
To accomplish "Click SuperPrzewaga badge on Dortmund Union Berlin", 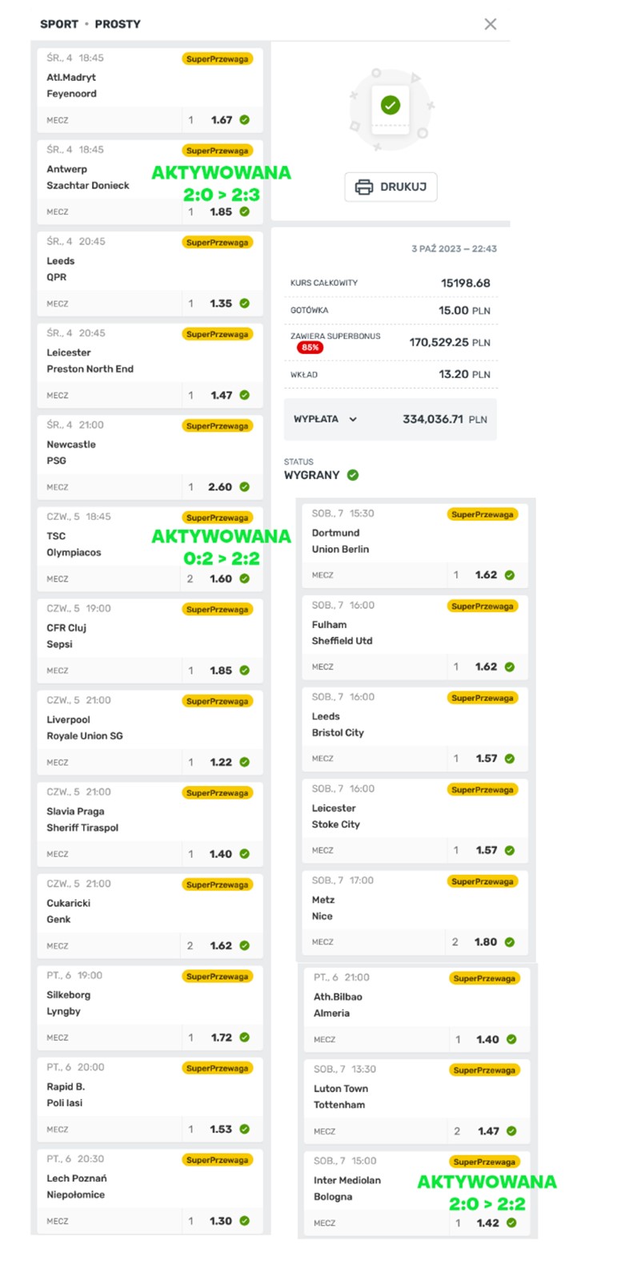I will click(x=483, y=515).
